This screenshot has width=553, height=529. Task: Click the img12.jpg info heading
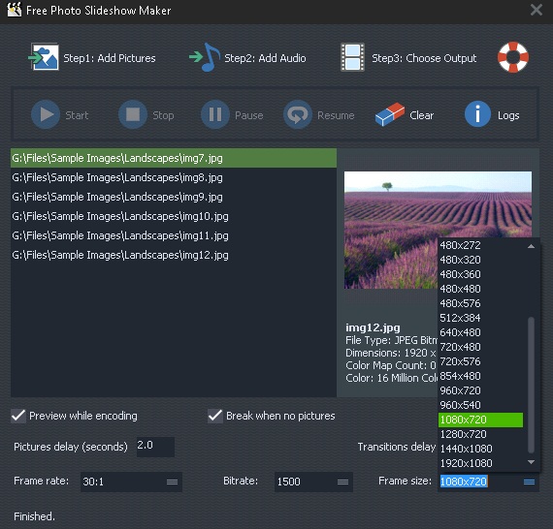(x=373, y=327)
